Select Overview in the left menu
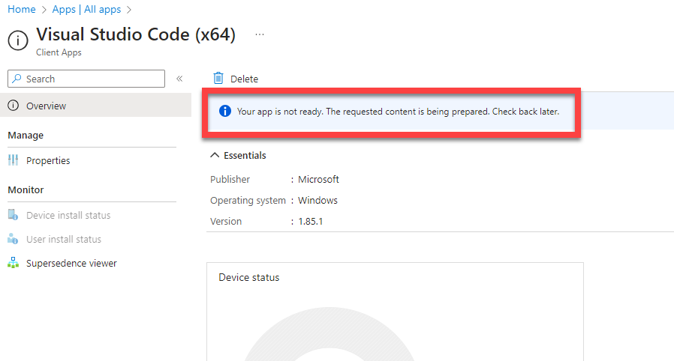This screenshot has width=674, height=361. pyautogui.click(x=46, y=106)
